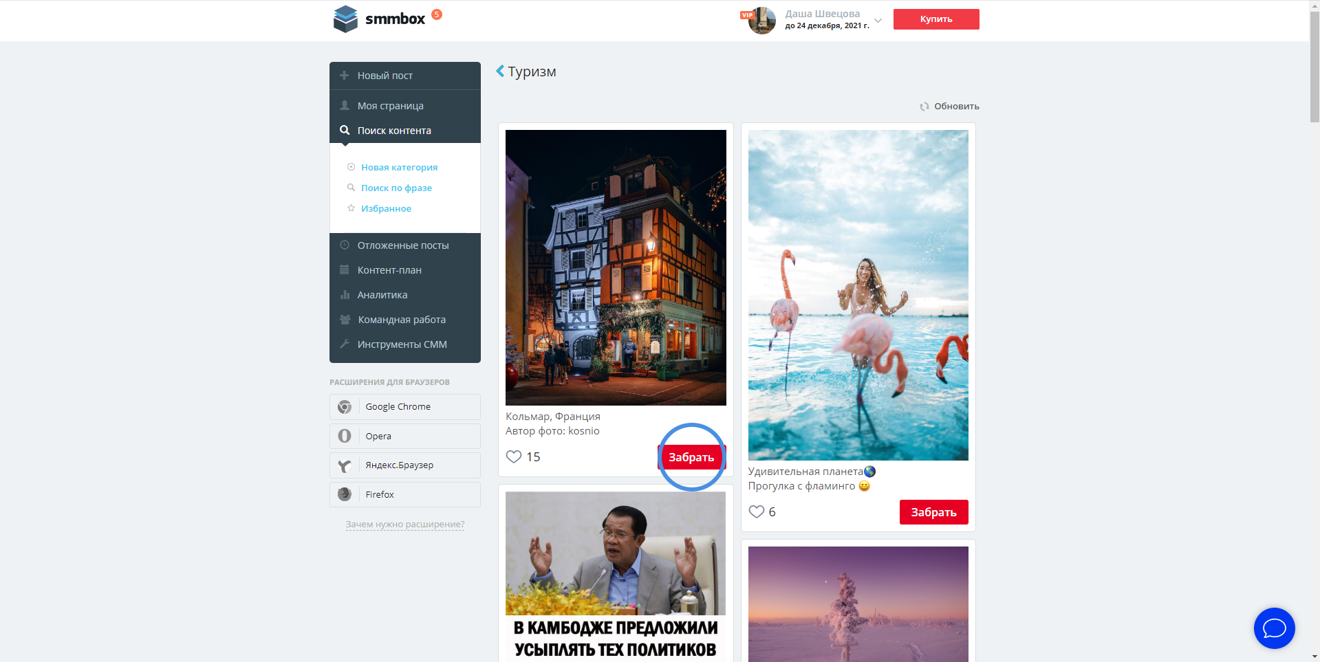Open the Поиск по фразе link
1320x662 pixels.
click(396, 188)
